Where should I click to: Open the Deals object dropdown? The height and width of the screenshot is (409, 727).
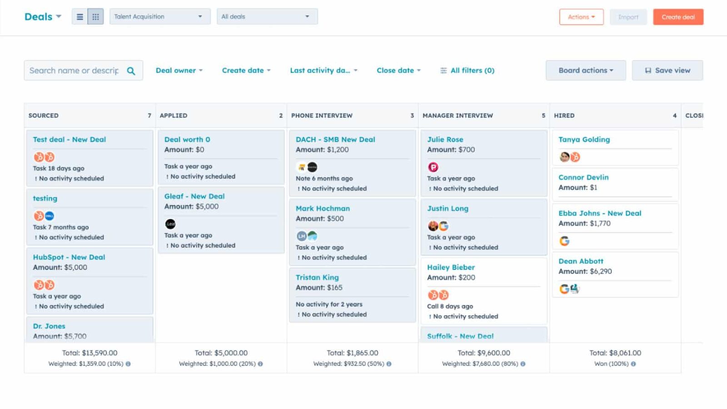click(x=43, y=17)
